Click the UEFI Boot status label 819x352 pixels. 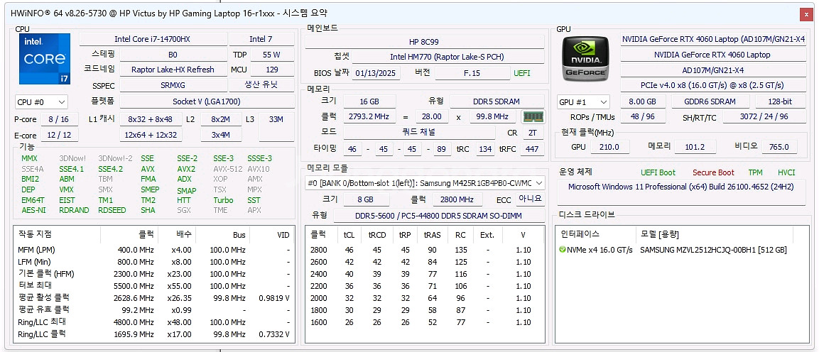pos(658,172)
